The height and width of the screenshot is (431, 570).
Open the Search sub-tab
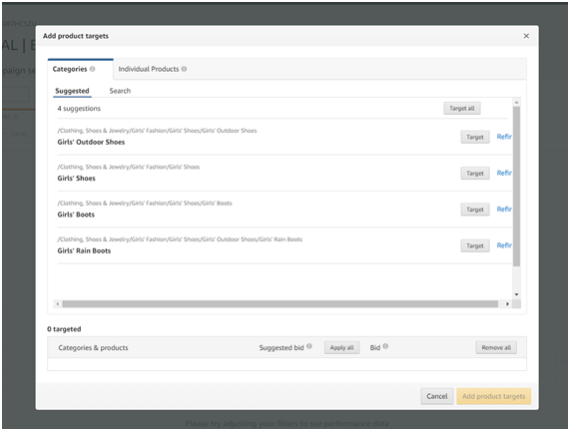click(120, 91)
